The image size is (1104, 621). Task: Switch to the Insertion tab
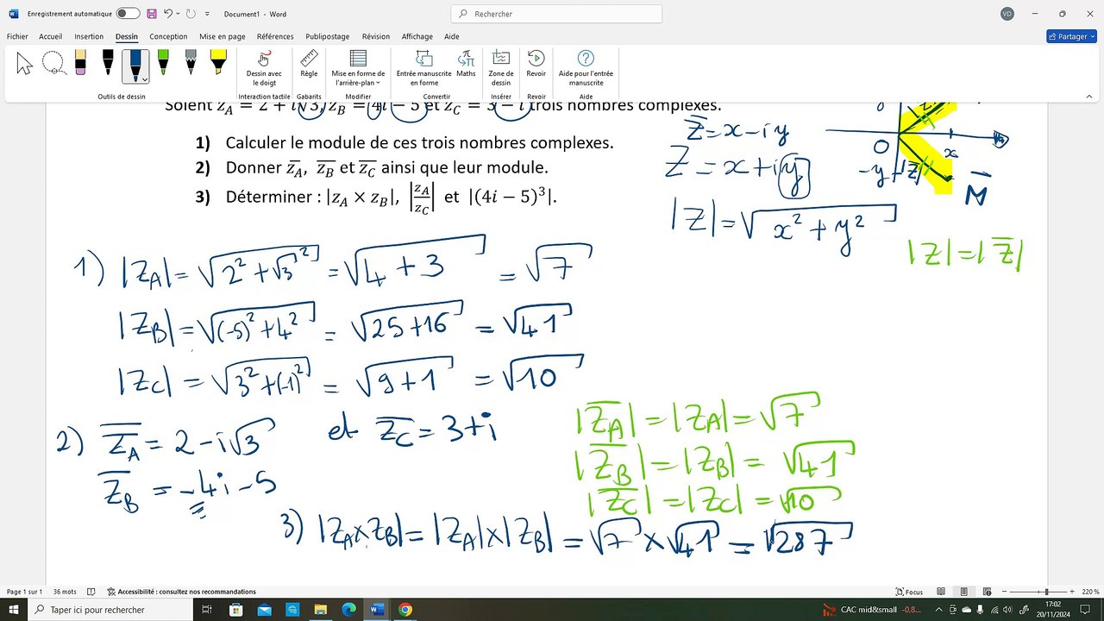tap(89, 36)
